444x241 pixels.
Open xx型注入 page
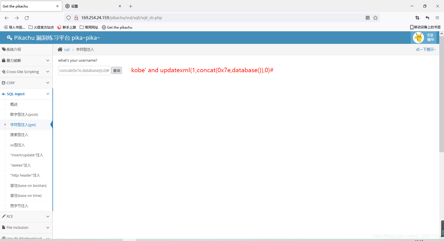tap(17, 145)
